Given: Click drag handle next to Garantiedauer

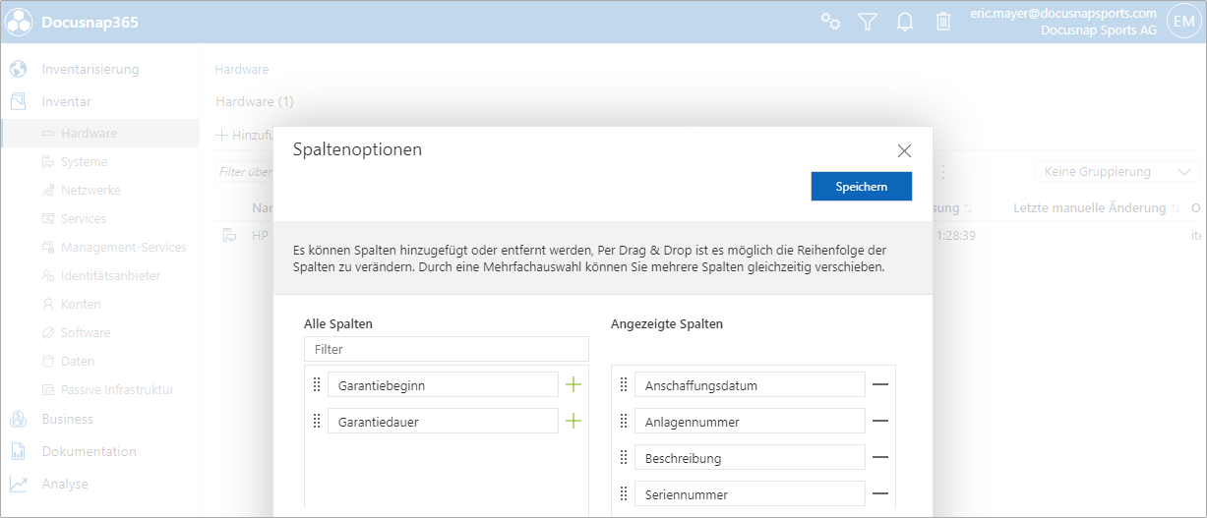Looking at the screenshot, I should point(317,421).
